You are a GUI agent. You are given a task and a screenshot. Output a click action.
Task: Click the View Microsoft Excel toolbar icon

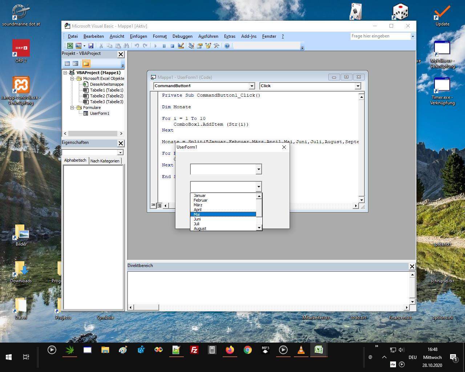pos(70,46)
